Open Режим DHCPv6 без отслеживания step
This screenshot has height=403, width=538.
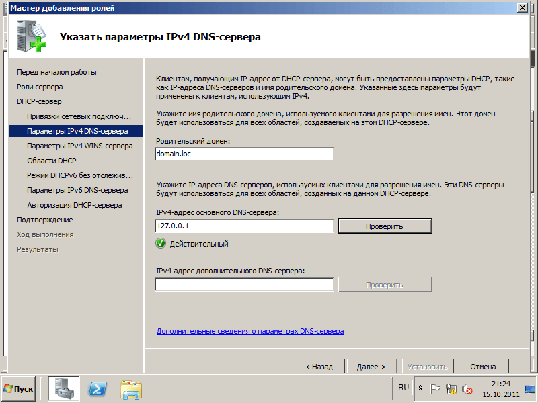[x=80, y=175]
